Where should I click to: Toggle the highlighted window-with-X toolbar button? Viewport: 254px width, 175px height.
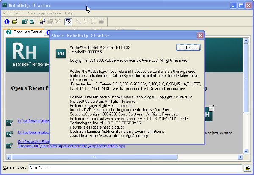coord(68,22)
